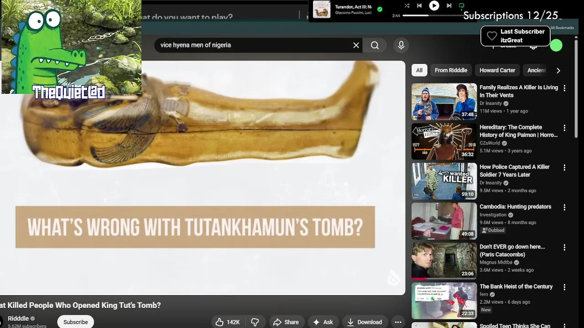
Task: Click title 'Family Realizes A Killer Is Living In Their Vents'
Action: click(x=519, y=91)
